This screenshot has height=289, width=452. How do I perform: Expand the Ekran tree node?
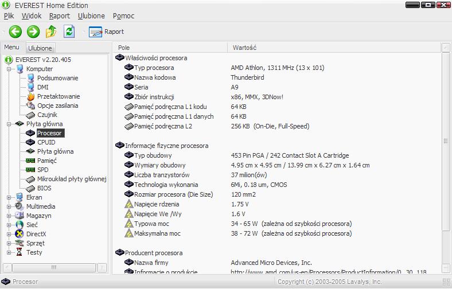click(x=10, y=197)
